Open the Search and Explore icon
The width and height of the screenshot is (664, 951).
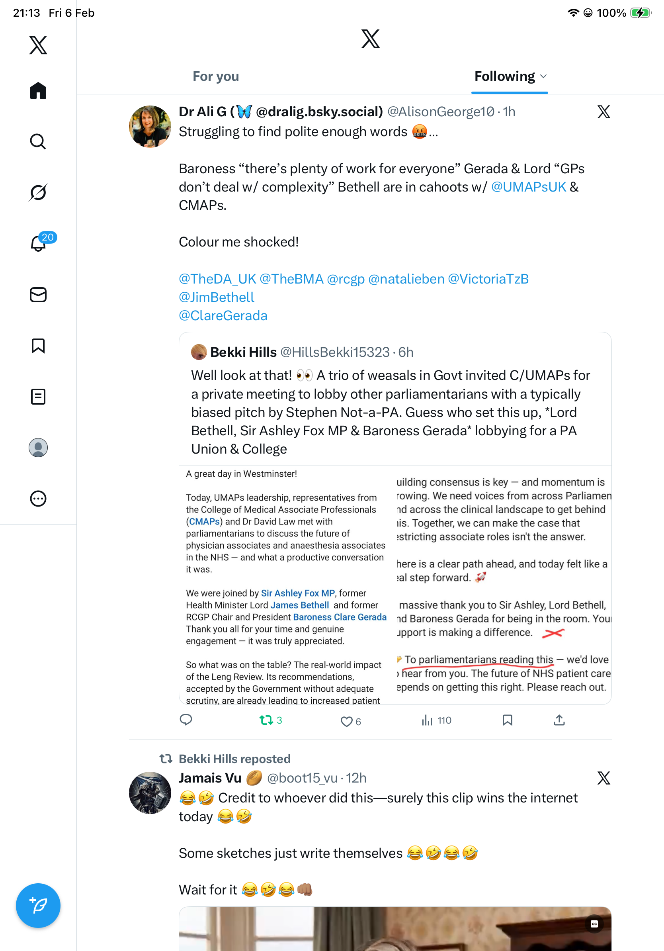[x=38, y=141]
